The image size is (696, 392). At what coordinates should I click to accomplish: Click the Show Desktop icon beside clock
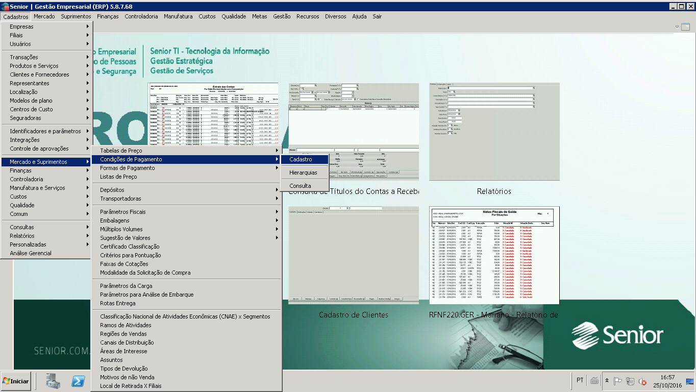[690, 381]
